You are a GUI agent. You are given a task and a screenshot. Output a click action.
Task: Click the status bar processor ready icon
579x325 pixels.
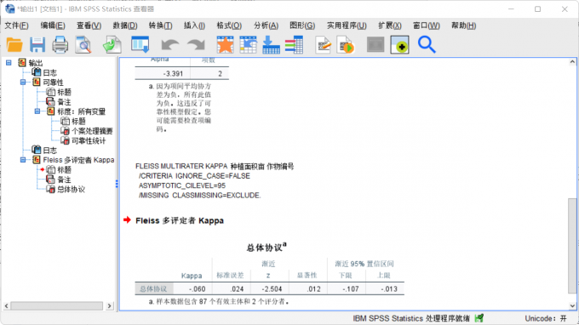click(x=479, y=318)
